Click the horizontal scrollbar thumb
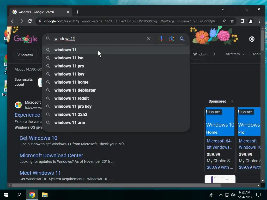Image resolution: width=267 pixels, height=200 pixels. tap(116, 185)
